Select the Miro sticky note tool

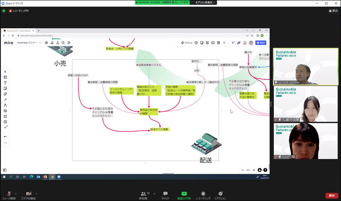(5, 89)
